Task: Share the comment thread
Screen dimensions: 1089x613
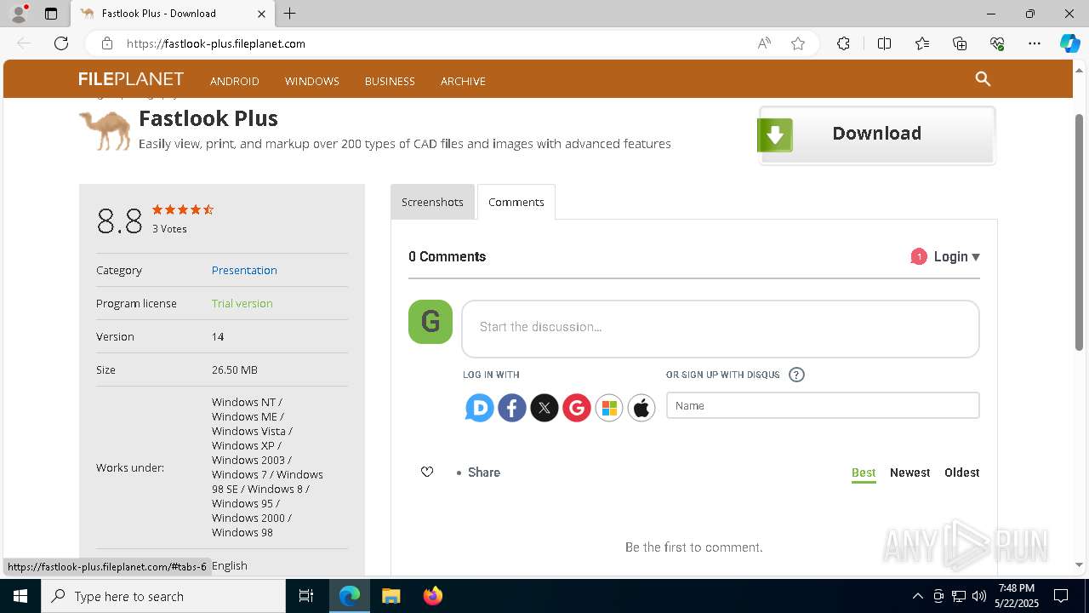Action: (x=484, y=473)
